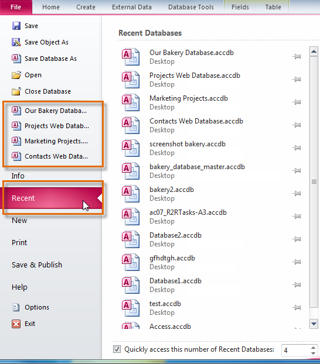Screen dimensions: 320x364
Task: Switch to the Create tab
Action: pyautogui.click(x=86, y=7)
